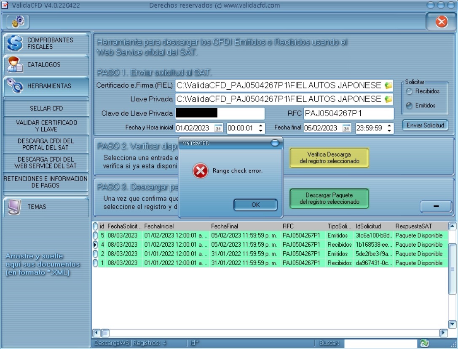Focus the Clave de Llave Privada field
Image resolution: width=458 pixels, height=349 pixels.
point(220,113)
